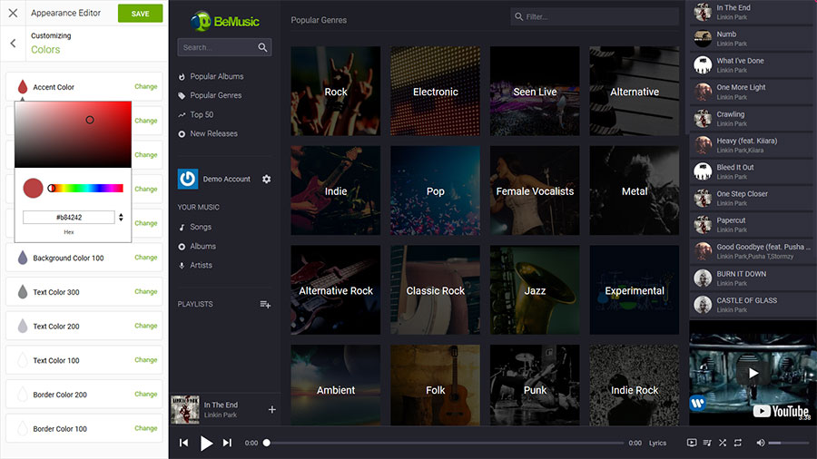
Task: Click the rainbow hue slider
Action: point(87,188)
